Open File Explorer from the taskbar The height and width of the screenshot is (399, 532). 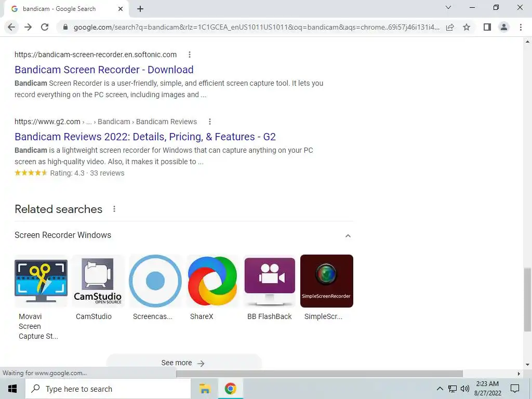pos(205,389)
